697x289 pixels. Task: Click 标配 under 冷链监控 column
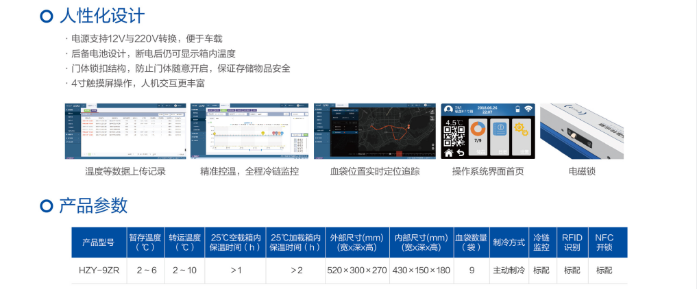pyautogui.click(x=541, y=270)
